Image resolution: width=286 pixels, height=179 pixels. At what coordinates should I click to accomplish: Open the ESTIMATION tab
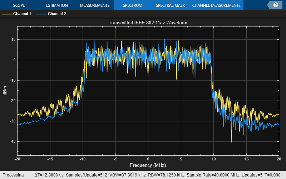(56, 5)
